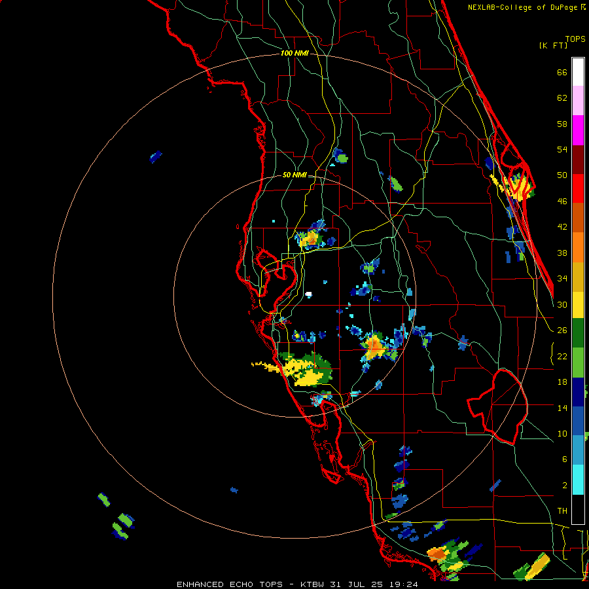Click the legend value 30
The width and height of the screenshot is (589, 589).
562,304
